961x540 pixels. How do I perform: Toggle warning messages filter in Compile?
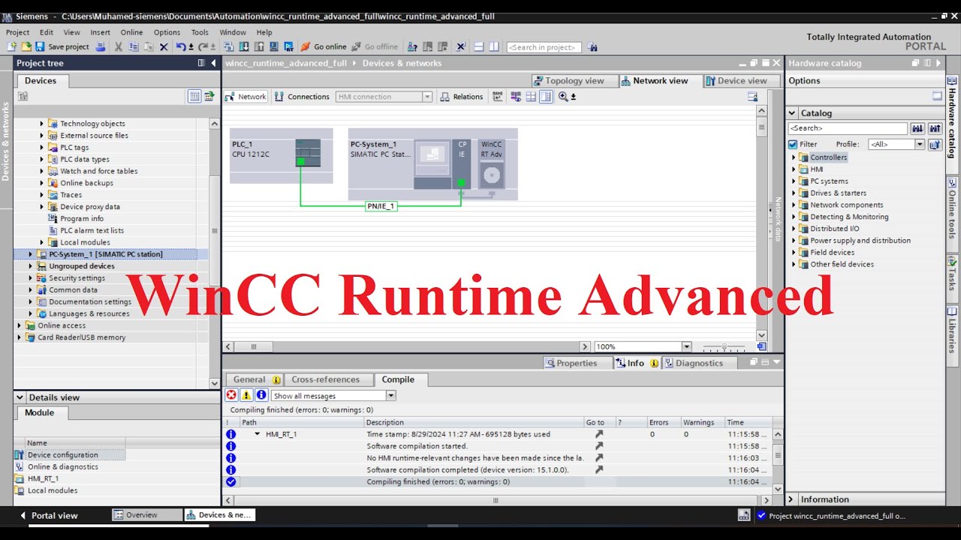[246, 395]
